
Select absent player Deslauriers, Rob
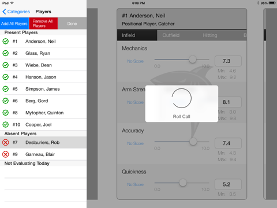pyautogui.click(x=43, y=143)
